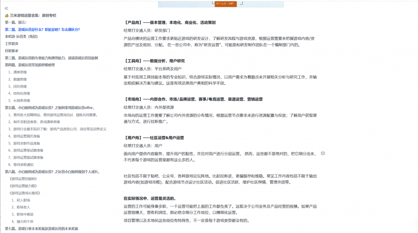418x233 pixels.
Task: Navigate to 工作职责 in the outline
Action: (11, 43)
